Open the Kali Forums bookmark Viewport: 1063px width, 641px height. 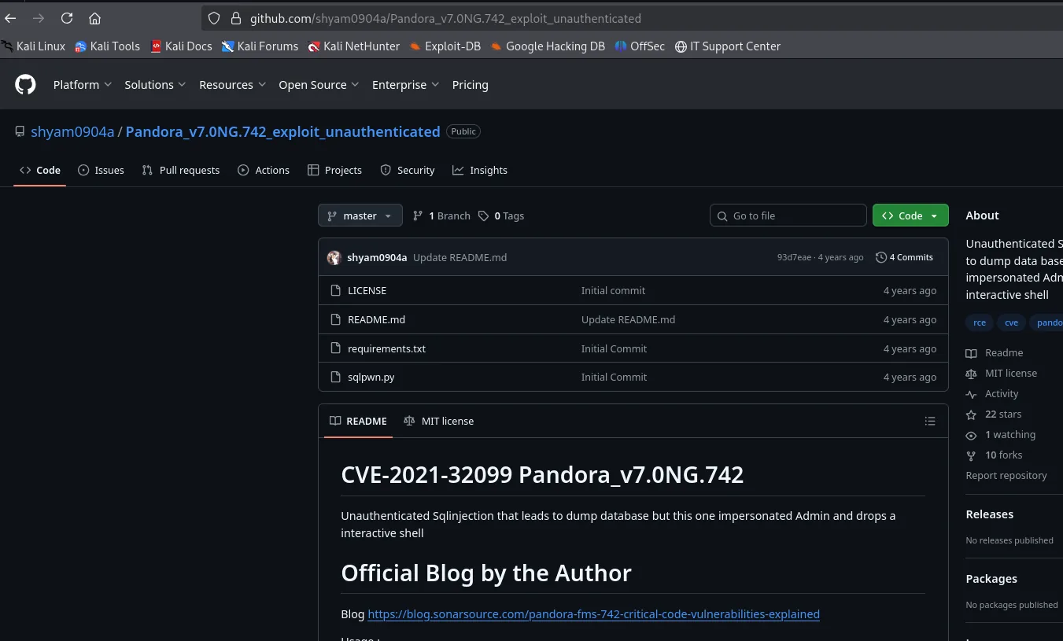tap(260, 46)
